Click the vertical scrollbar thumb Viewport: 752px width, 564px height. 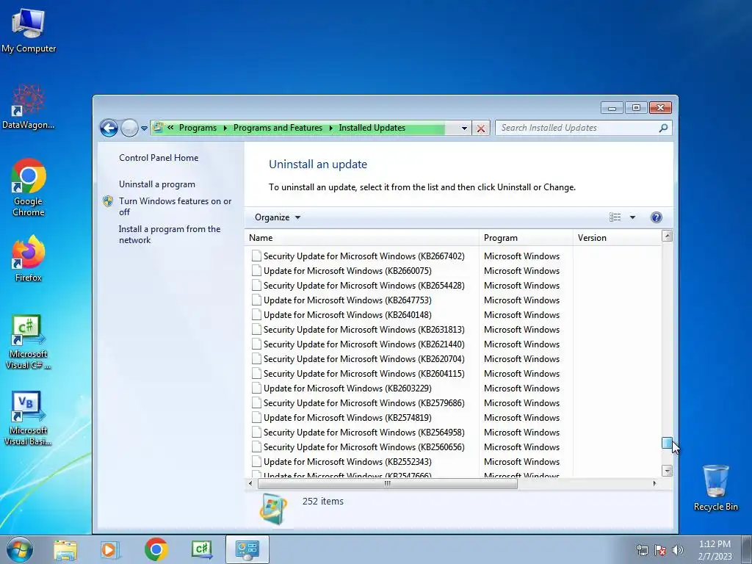click(667, 443)
